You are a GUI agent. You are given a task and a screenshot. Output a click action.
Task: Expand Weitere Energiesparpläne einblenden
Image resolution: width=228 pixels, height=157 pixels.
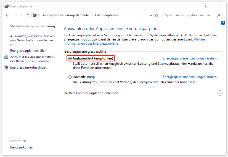click(220, 93)
